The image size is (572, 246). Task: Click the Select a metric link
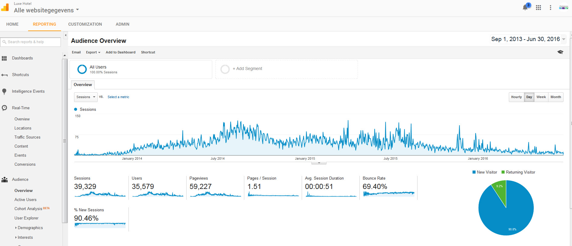pyautogui.click(x=119, y=97)
